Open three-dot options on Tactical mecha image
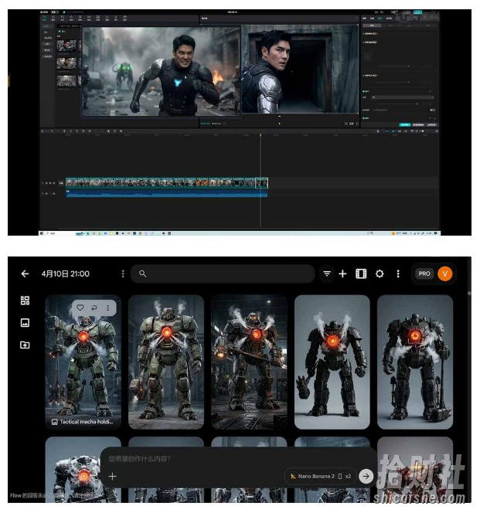 pos(108,307)
